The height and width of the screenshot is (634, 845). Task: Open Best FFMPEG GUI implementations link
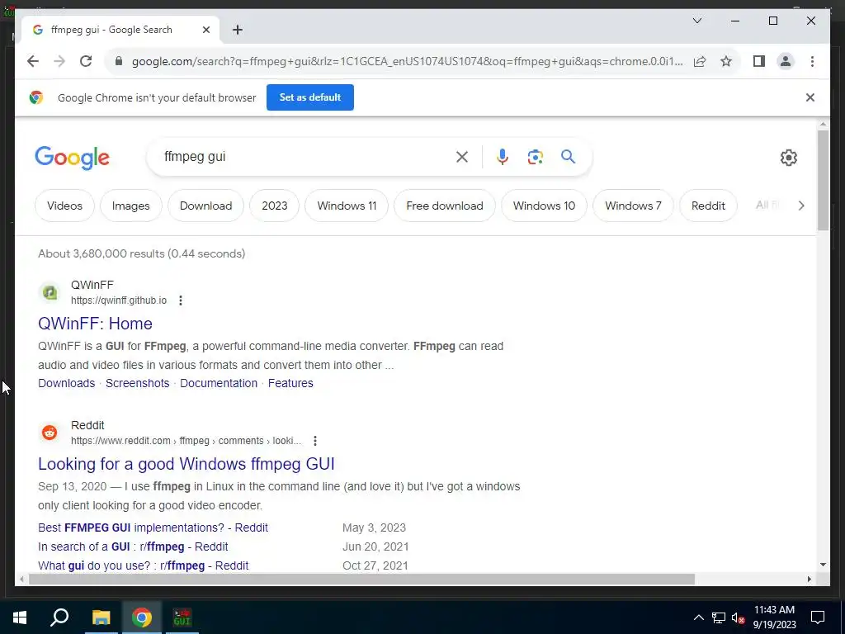point(153,528)
